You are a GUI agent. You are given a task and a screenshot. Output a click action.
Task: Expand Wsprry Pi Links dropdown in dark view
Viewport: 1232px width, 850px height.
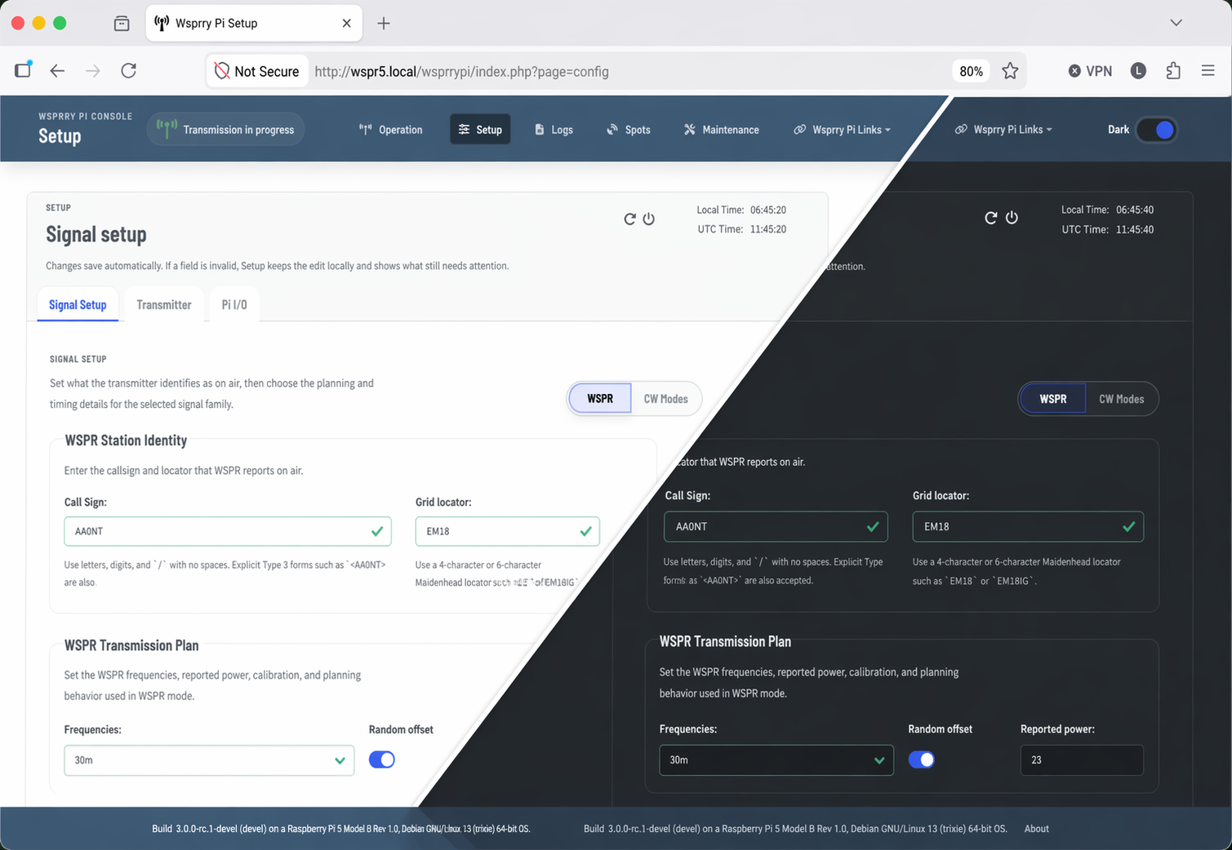[1004, 130]
